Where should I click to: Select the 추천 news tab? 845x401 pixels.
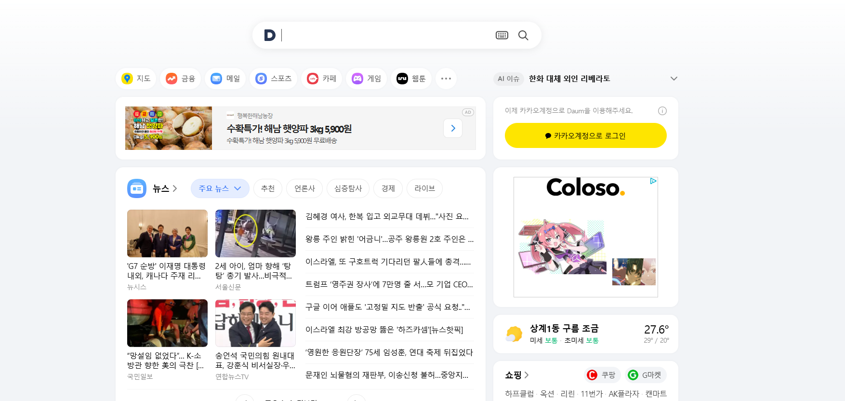(268, 188)
